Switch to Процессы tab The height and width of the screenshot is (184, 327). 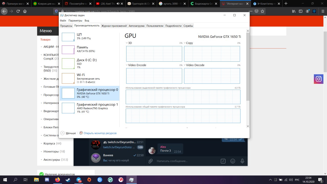[x=66, y=26]
